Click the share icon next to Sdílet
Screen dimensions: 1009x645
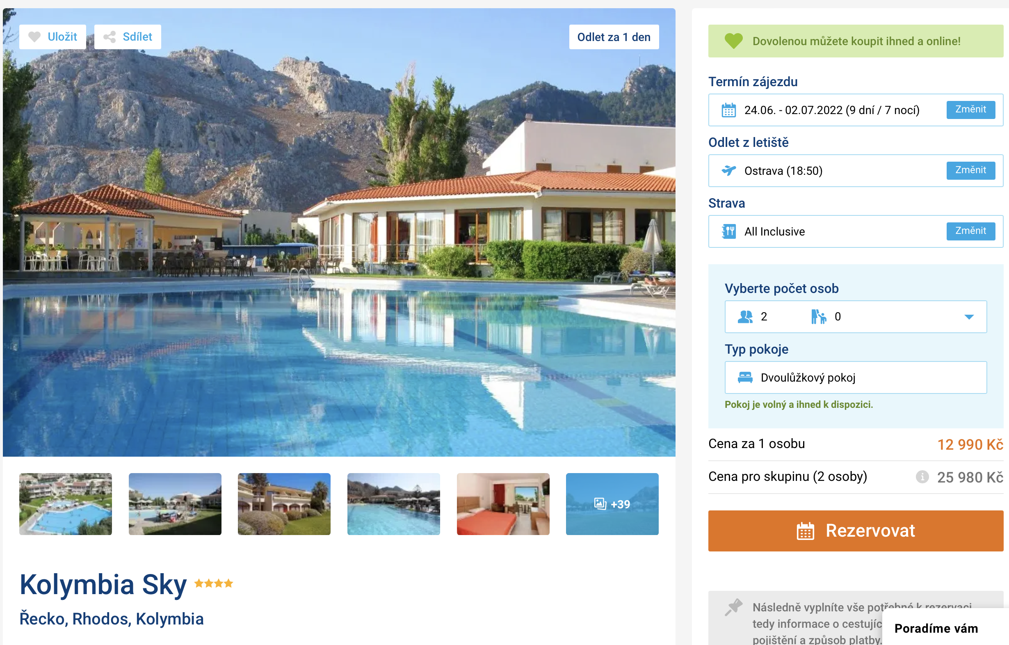(x=110, y=37)
